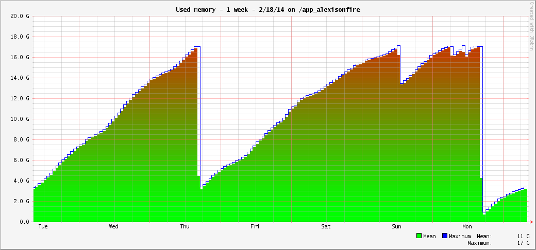The width and height of the screenshot is (536, 250).
Task: Click the Thursday memory peak before the drop
Action: coord(196,48)
